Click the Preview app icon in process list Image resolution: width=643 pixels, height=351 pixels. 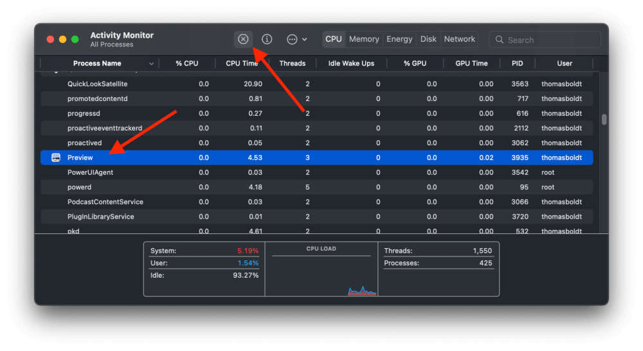pos(56,158)
